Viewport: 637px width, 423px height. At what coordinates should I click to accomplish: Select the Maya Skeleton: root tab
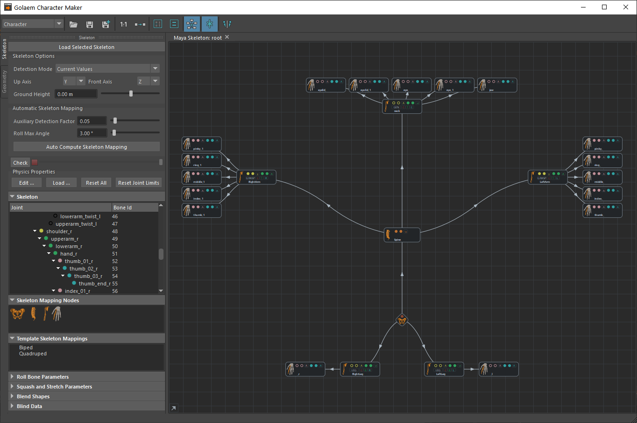pos(198,38)
